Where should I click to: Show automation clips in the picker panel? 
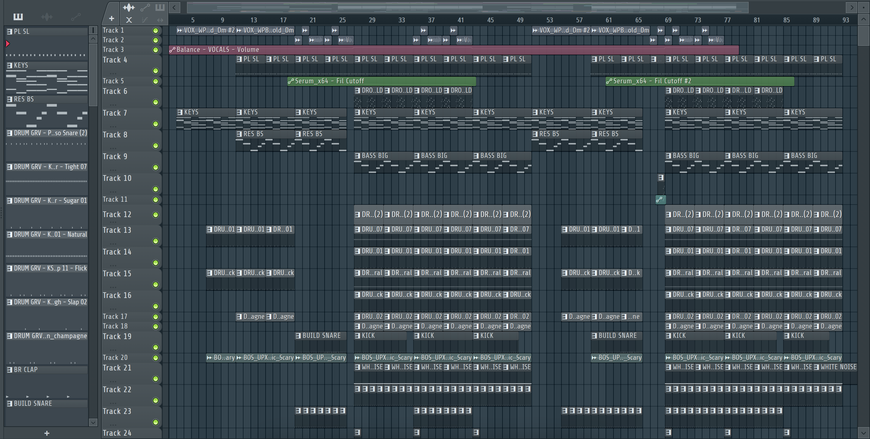tap(76, 17)
